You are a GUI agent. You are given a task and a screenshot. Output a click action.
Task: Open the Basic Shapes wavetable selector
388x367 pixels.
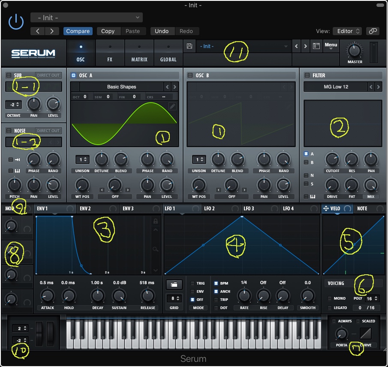click(x=121, y=87)
